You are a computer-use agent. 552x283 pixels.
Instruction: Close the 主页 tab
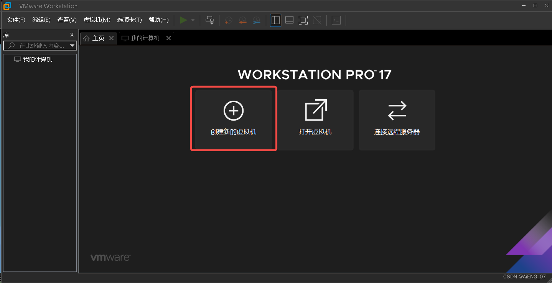tap(111, 38)
